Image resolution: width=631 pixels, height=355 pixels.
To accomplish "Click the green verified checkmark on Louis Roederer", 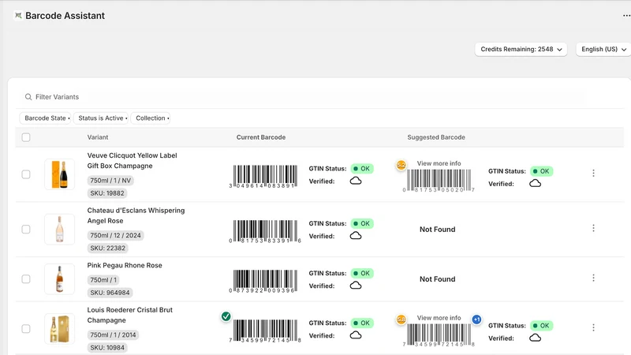I will [226, 317].
